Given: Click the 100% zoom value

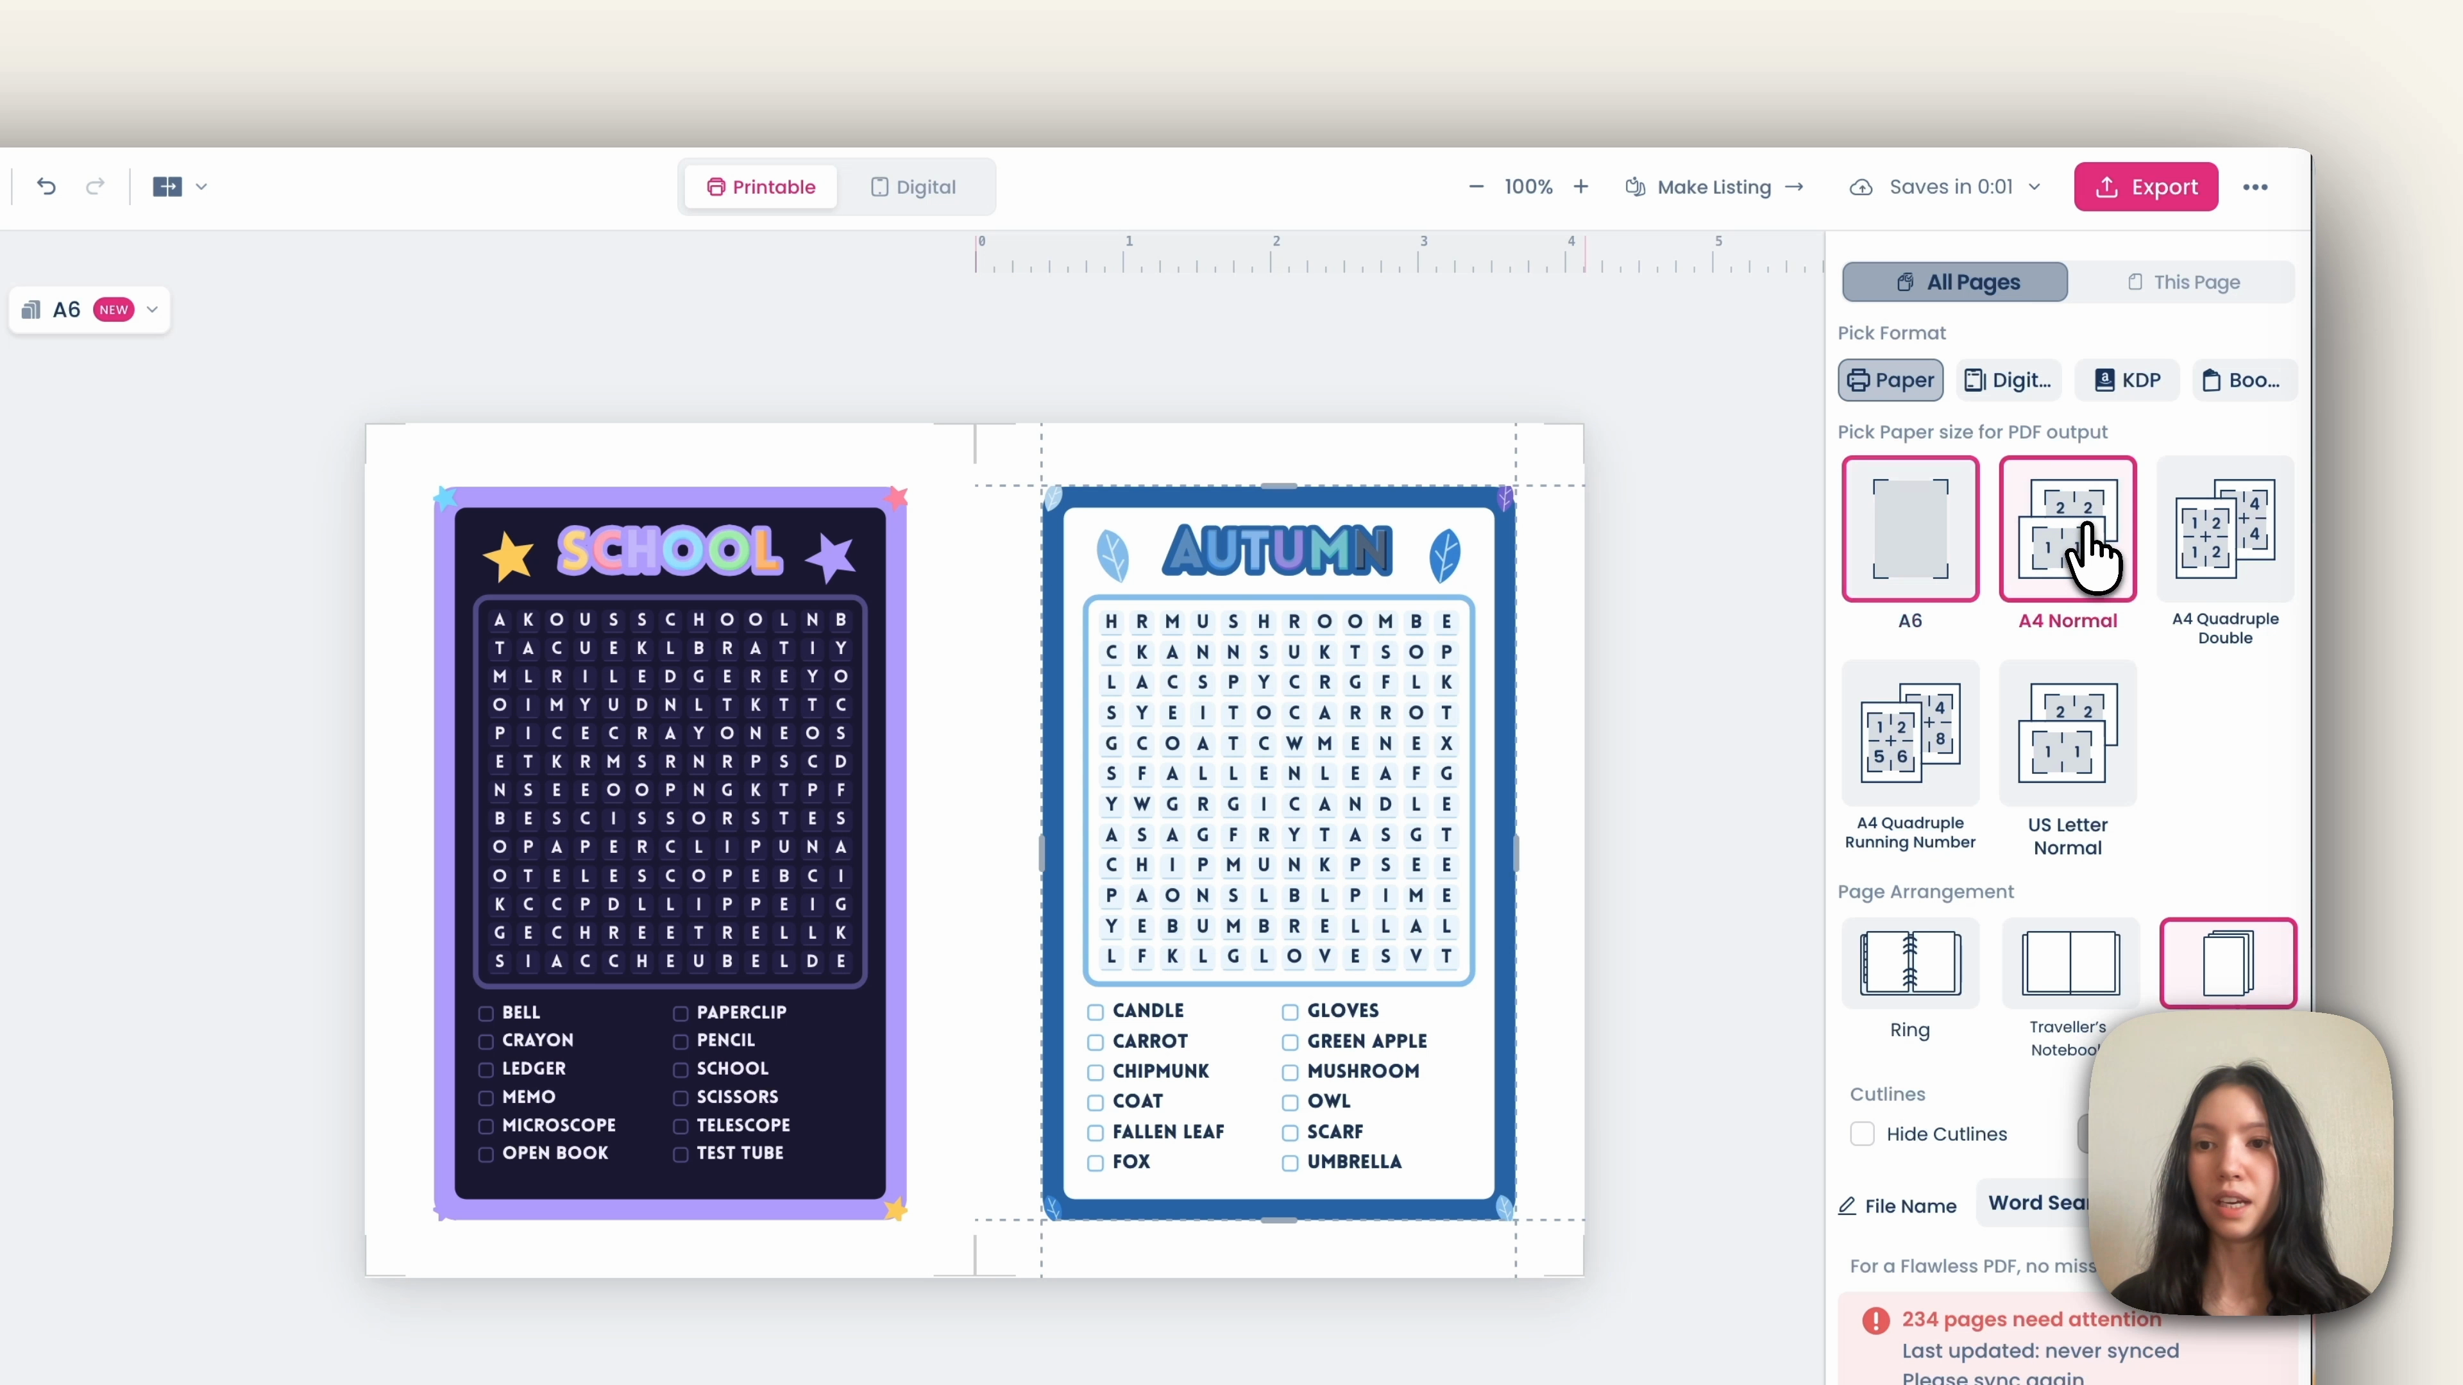Looking at the screenshot, I should (x=1528, y=187).
